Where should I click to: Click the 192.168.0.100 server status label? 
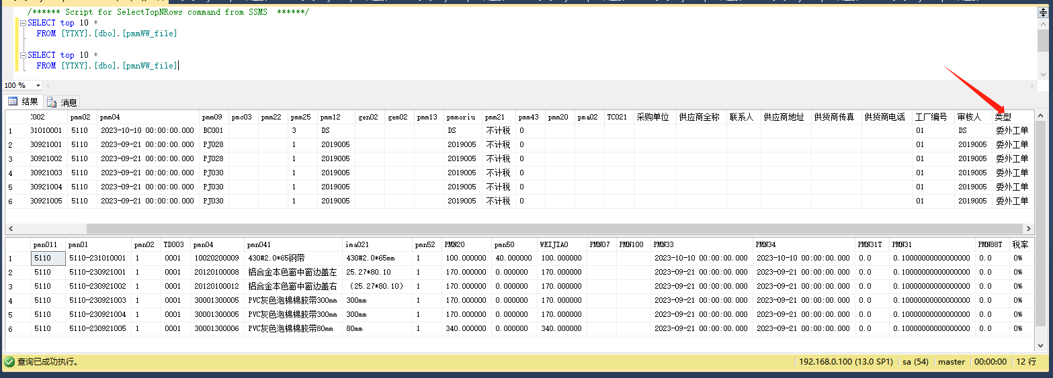pyautogui.click(x=845, y=362)
